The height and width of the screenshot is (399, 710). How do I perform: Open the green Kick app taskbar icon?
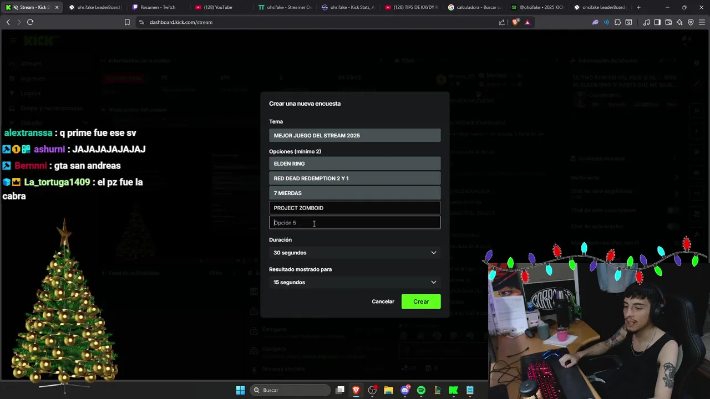(x=453, y=390)
